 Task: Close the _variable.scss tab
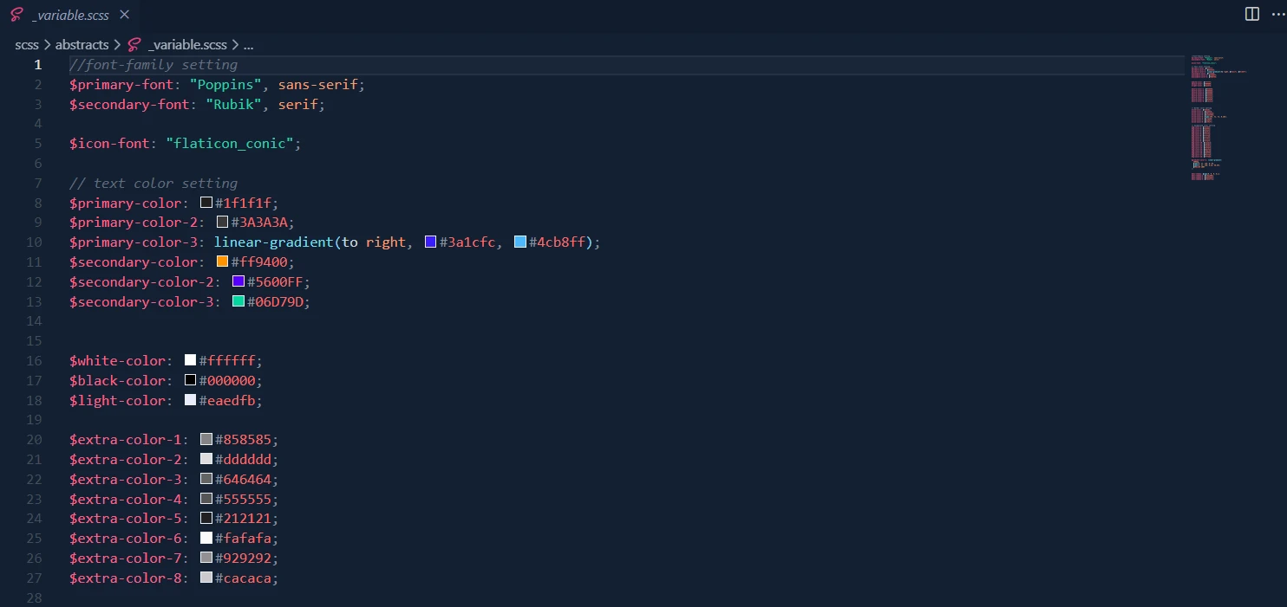125,15
